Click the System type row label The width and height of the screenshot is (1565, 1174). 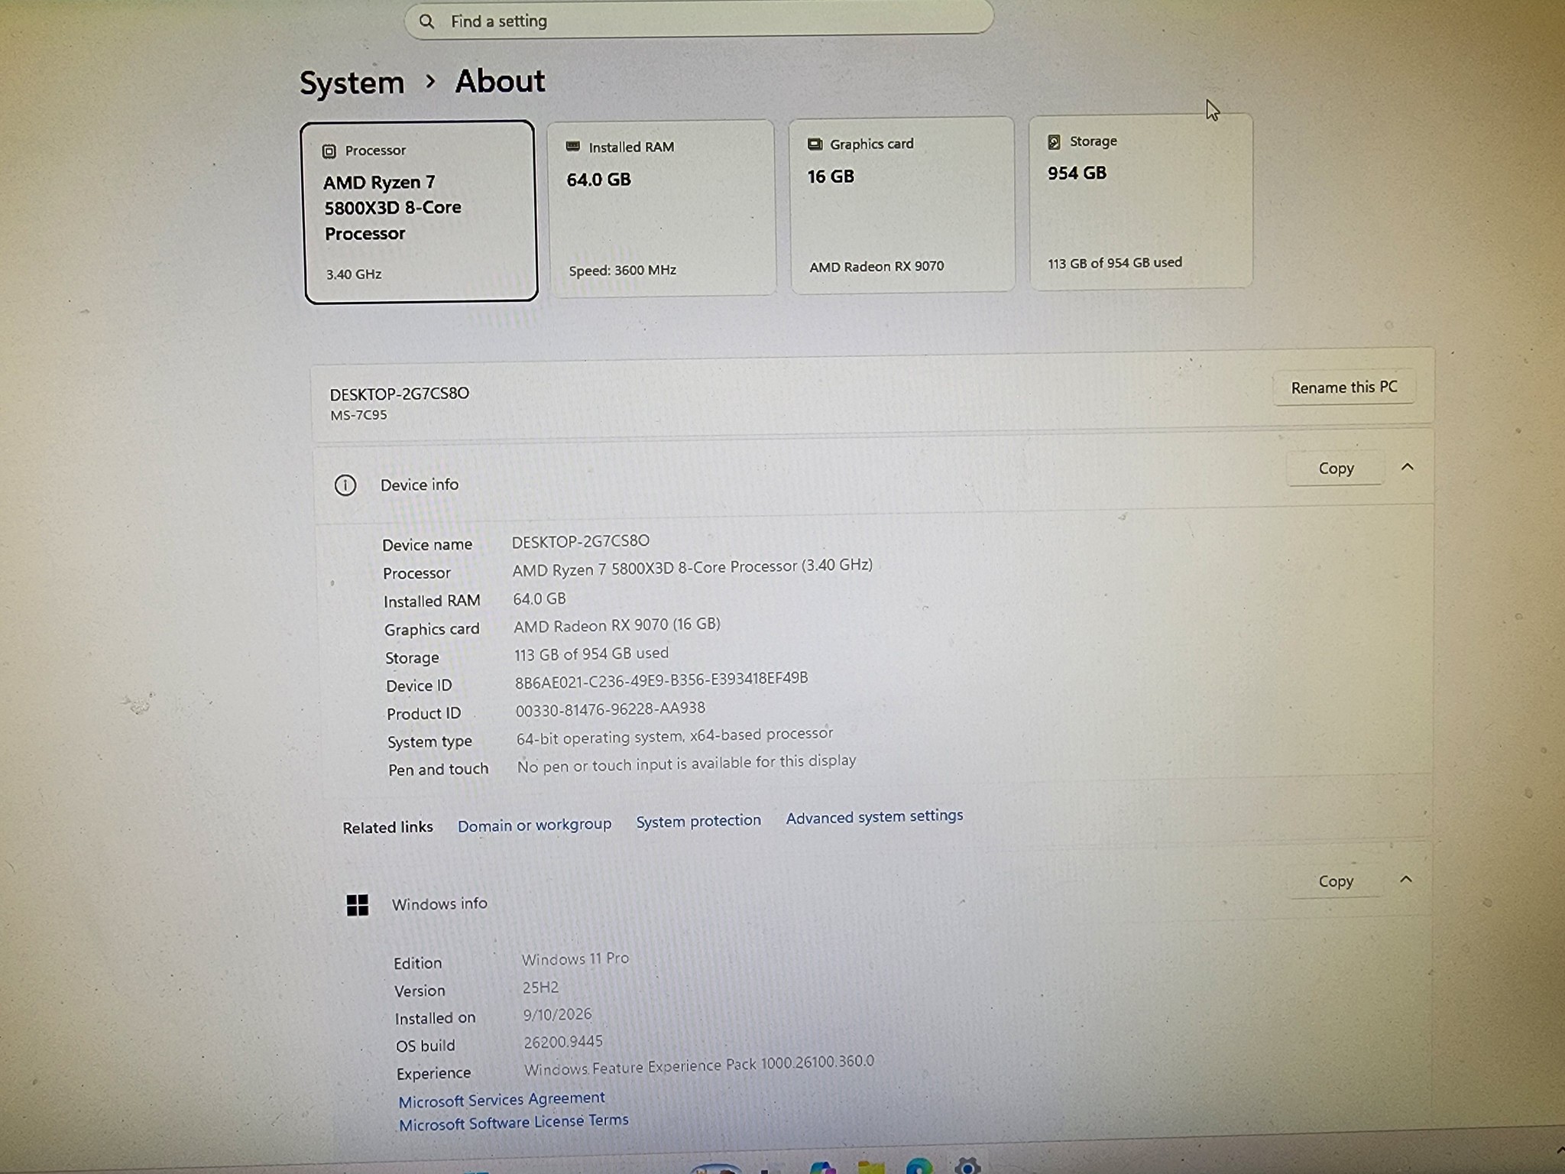tap(429, 742)
